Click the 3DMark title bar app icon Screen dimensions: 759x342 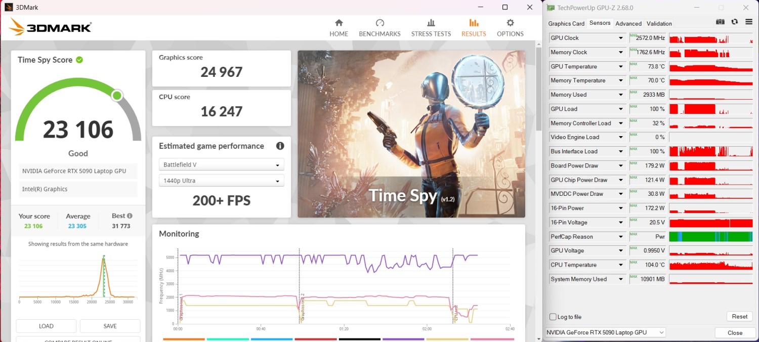coord(9,7)
